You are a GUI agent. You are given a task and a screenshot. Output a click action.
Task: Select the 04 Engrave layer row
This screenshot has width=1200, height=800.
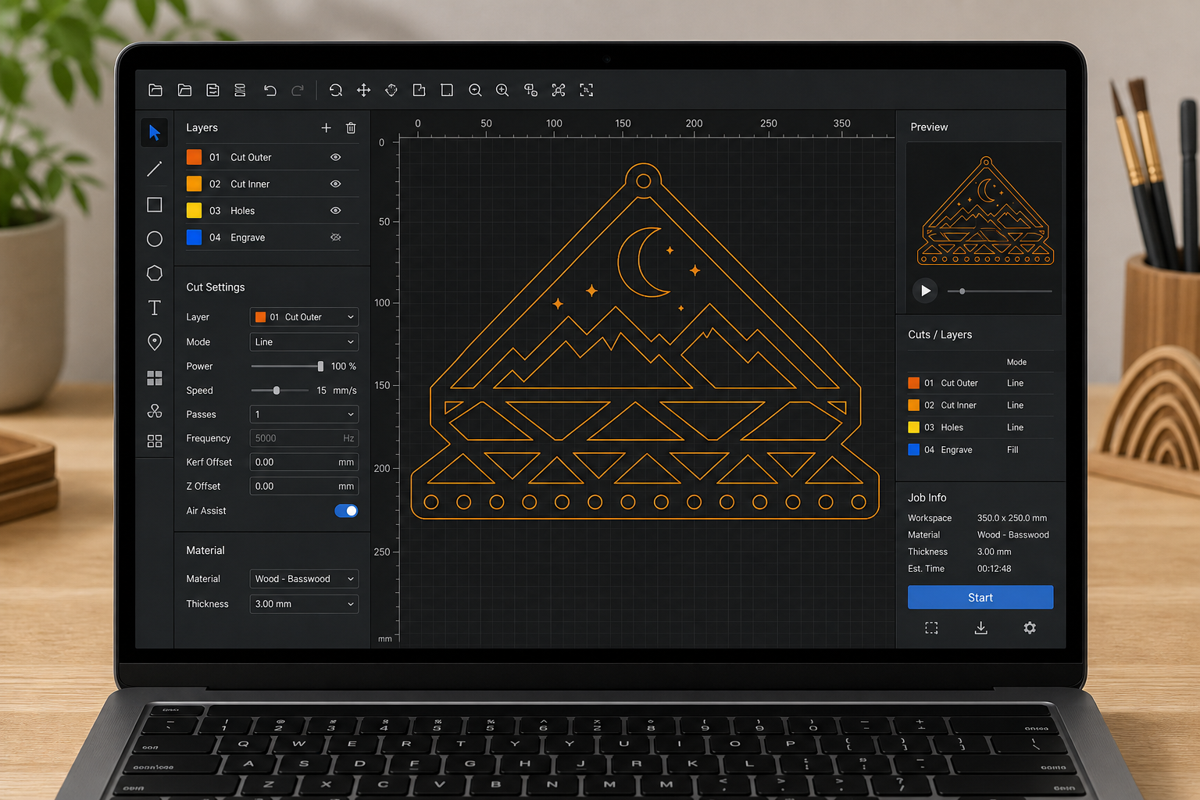(272, 237)
